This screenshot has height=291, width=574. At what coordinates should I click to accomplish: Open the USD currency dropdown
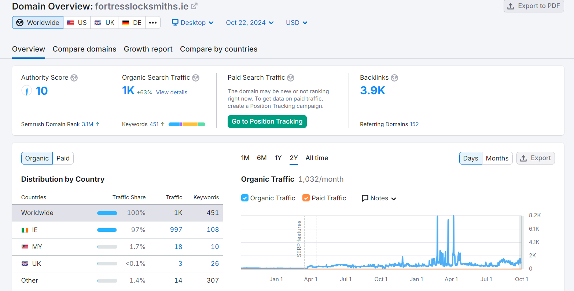coord(297,23)
